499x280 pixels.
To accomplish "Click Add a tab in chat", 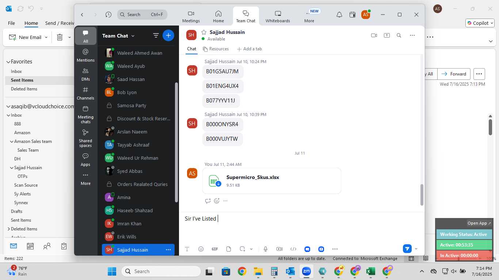I will pos(249,49).
